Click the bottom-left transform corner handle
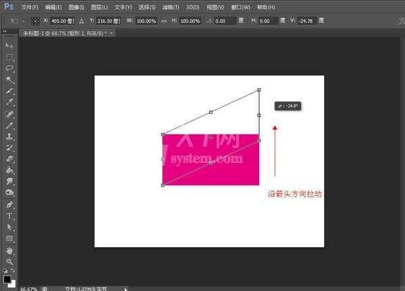 pos(163,185)
